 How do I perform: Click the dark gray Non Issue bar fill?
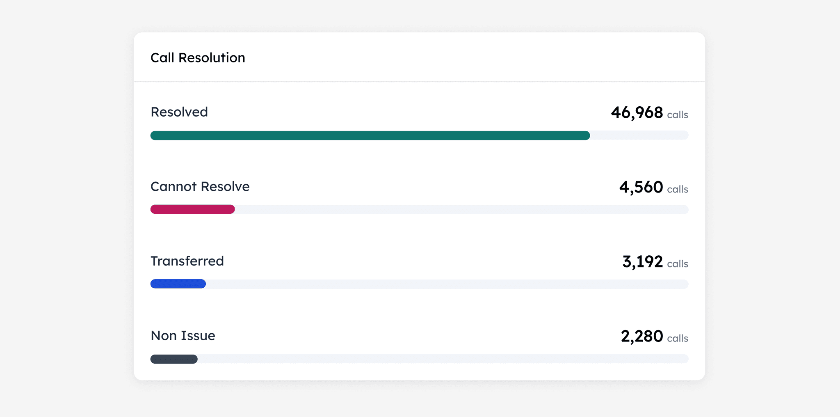pyautogui.click(x=174, y=359)
